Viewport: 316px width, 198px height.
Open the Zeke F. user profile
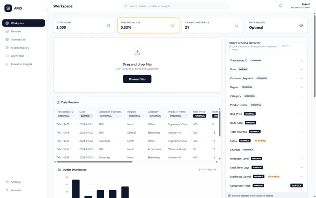[300, 6]
